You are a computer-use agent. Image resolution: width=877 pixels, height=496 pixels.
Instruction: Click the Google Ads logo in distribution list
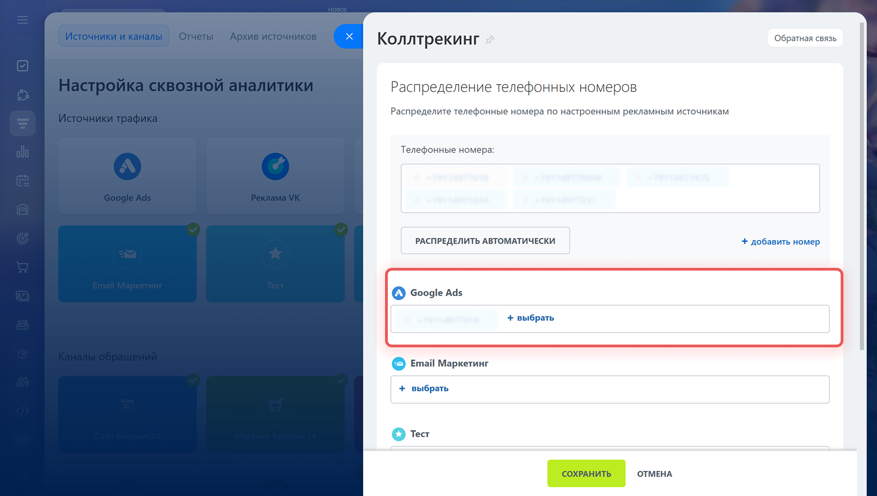(399, 293)
